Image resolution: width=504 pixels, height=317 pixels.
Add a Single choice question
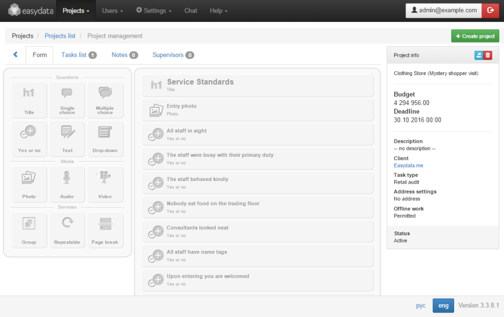[67, 100]
